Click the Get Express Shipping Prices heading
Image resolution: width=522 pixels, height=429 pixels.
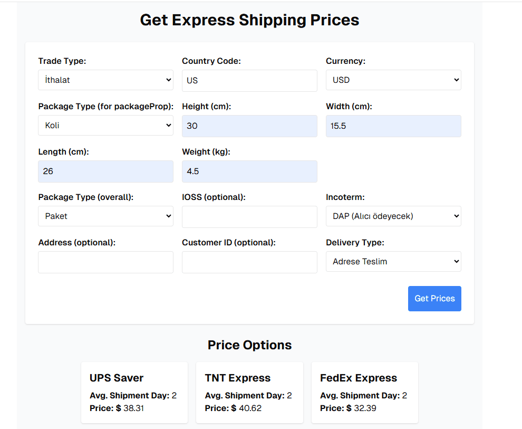(249, 20)
